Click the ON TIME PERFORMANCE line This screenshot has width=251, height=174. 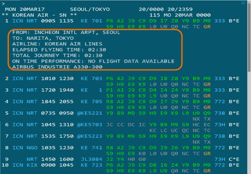(x=93, y=61)
